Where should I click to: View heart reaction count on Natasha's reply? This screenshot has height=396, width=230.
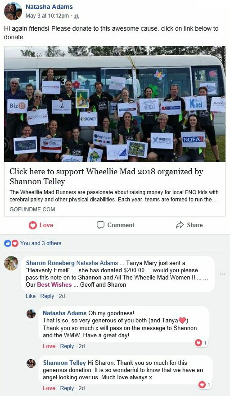pos(201,343)
